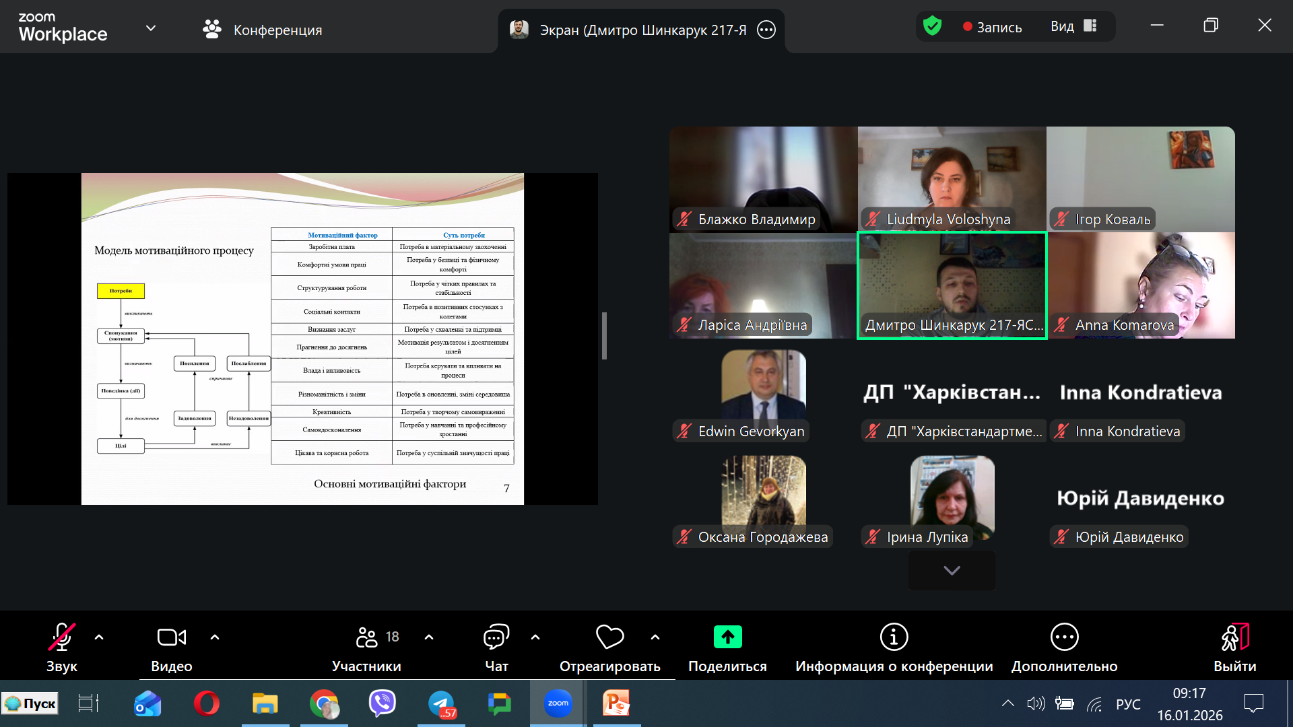Expand audio settings arrow beside Звук
The width and height of the screenshot is (1293, 727).
click(x=99, y=637)
